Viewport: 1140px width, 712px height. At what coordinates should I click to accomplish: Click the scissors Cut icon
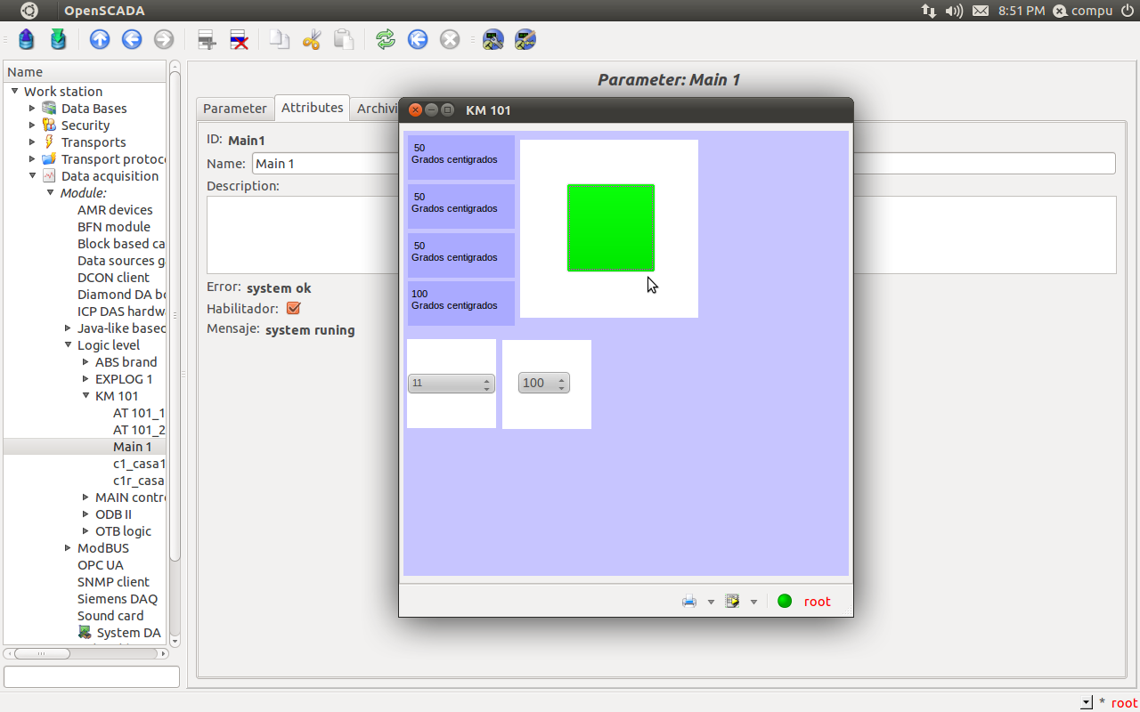[311, 39]
